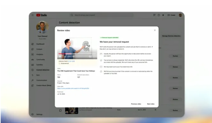212x123 pixels.
Task: Jump to likeness timestamp 0:14–0:40
Action: tap(72, 61)
